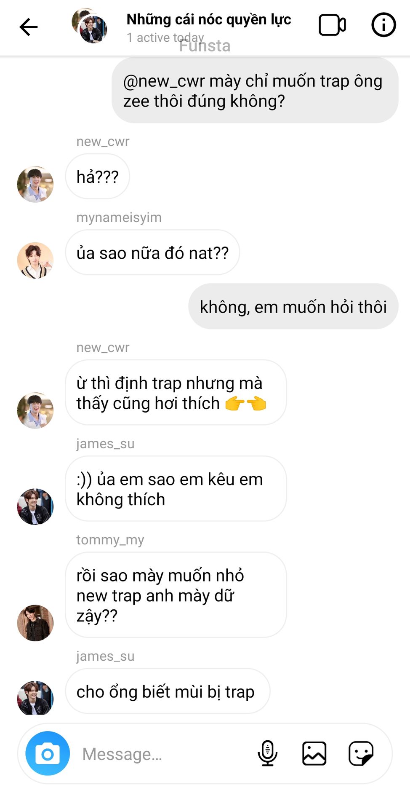Tap the "cho ổng biết mùi bị trap" message
Image resolution: width=410 pixels, height=809 pixels.
click(x=167, y=691)
